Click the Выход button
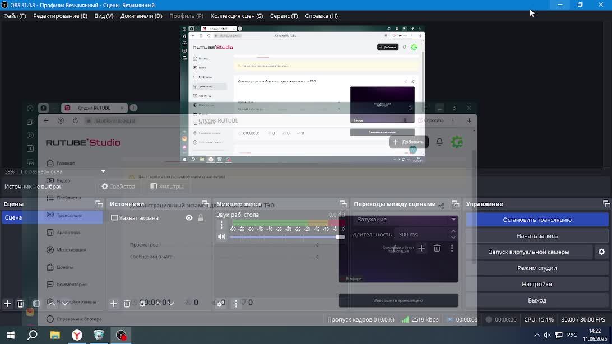This screenshot has width=612, height=344. point(537,300)
